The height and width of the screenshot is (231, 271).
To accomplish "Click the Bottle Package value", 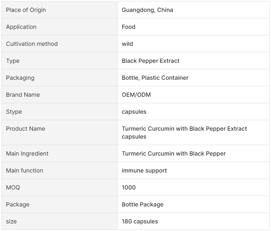I will coord(143,204).
